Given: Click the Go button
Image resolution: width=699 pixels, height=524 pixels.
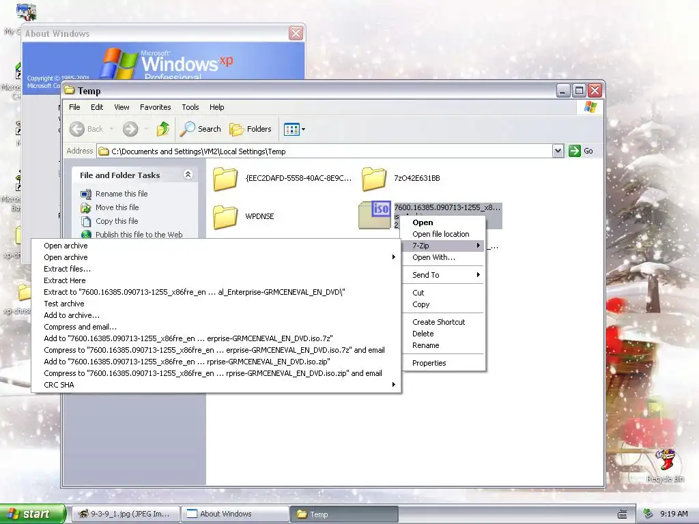Looking at the screenshot, I should pyautogui.click(x=581, y=151).
